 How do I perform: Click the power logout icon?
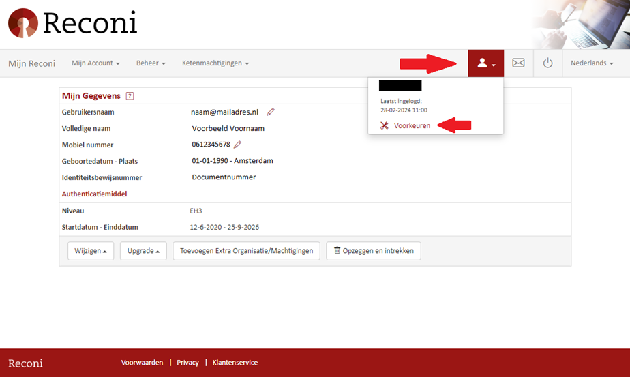click(547, 63)
